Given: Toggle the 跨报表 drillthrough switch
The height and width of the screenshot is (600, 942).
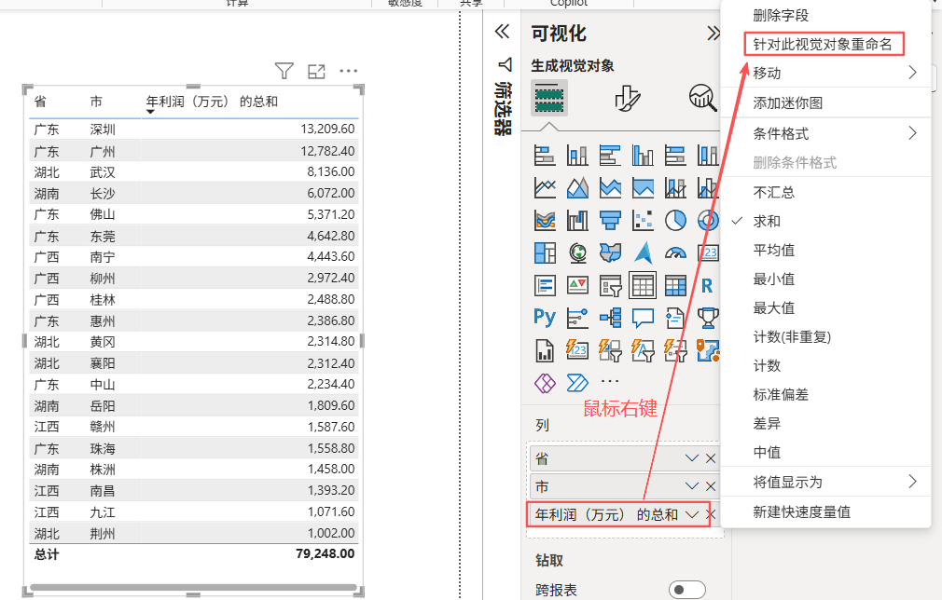Looking at the screenshot, I should point(687,590).
